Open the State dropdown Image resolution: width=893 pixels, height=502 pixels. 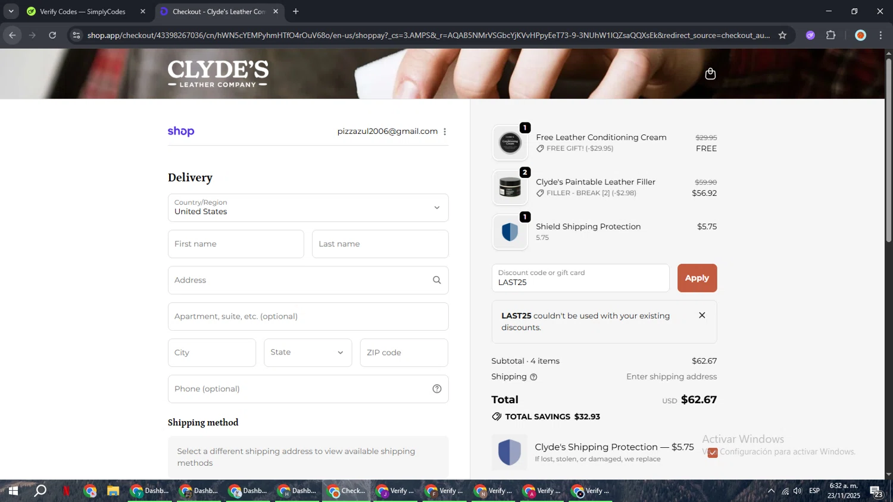(x=308, y=353)
